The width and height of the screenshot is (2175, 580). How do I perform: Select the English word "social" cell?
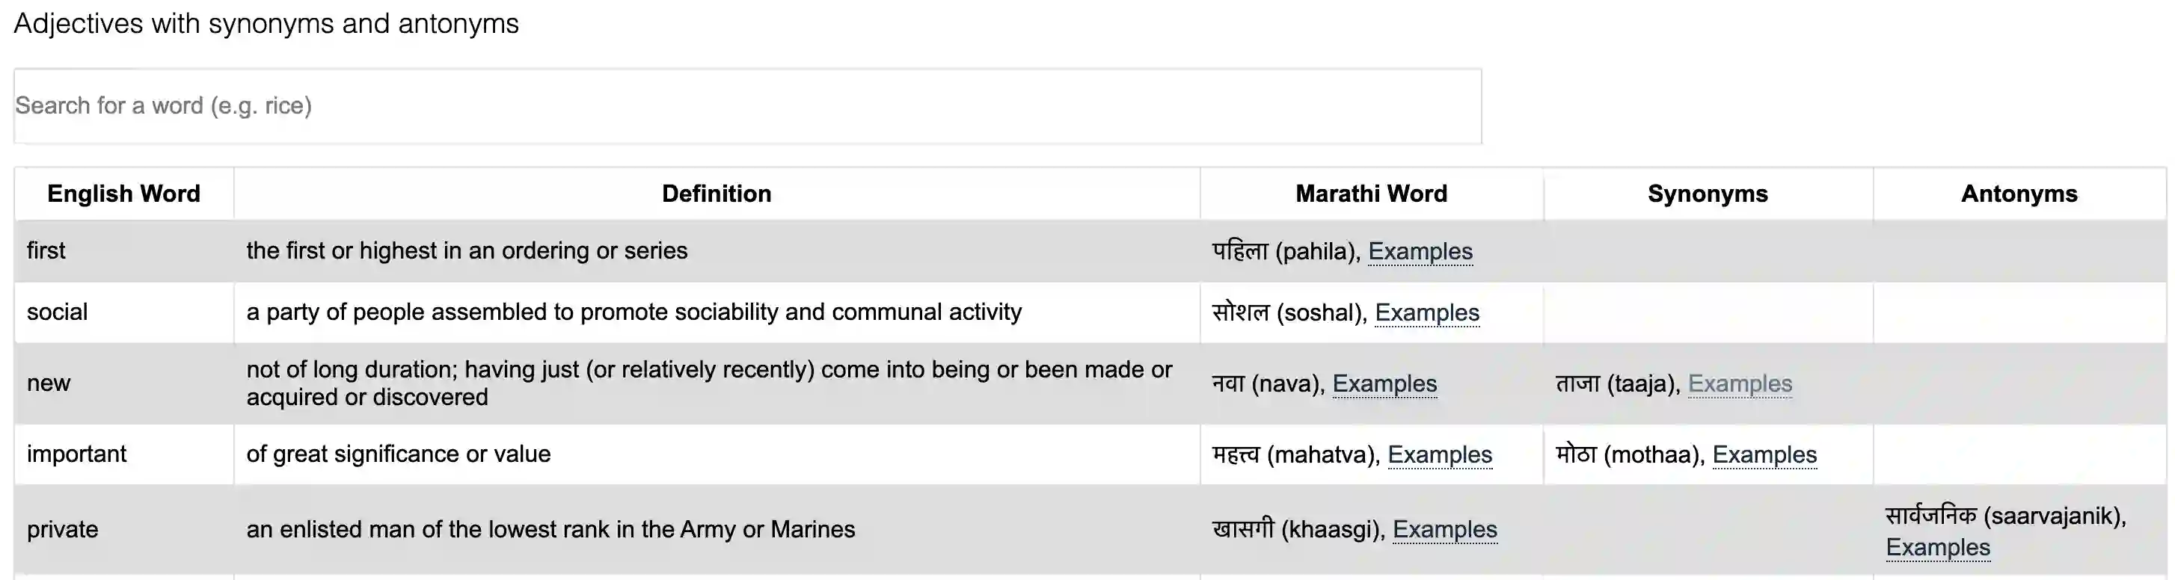coord(58,312)
